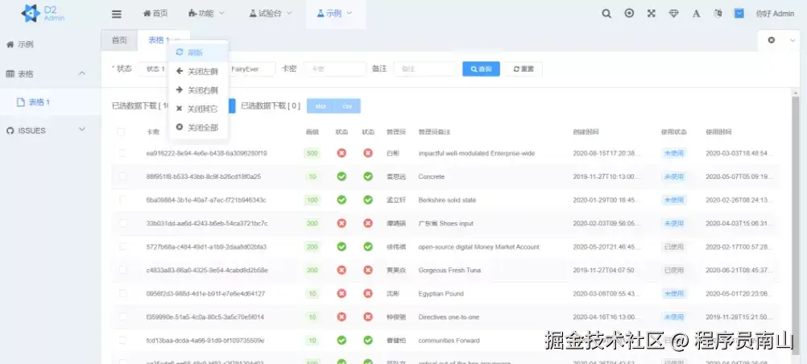Expand the 试验台 top menu dropdown
807x364 pixels.
271,14
